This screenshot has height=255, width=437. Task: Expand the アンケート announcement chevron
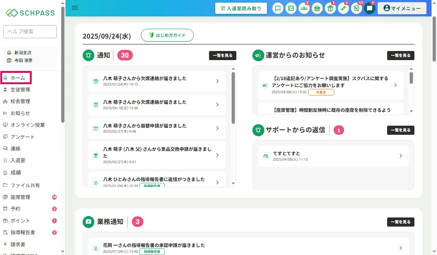pos(395,85)
